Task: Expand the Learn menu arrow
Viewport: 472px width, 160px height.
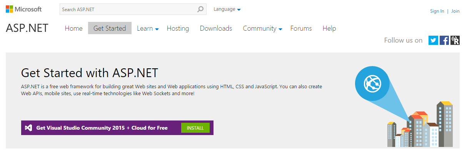Action: (x=157, y=29)
